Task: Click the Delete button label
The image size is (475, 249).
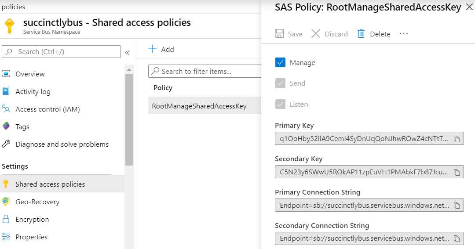Action: pyautogui.click(x=380, y=34)
